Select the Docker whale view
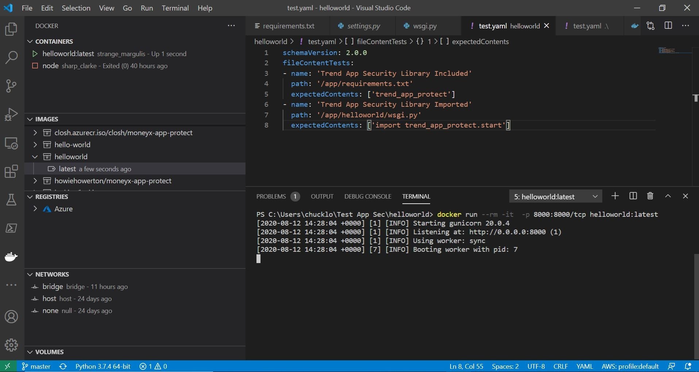The width and height of the screenshot is (699, 372). click(11, 257)
